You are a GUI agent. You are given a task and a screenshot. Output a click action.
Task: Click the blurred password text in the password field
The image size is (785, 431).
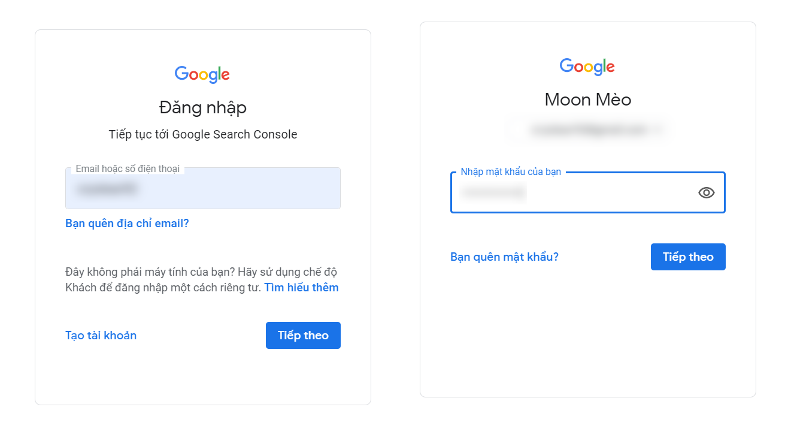coord(492,193)
